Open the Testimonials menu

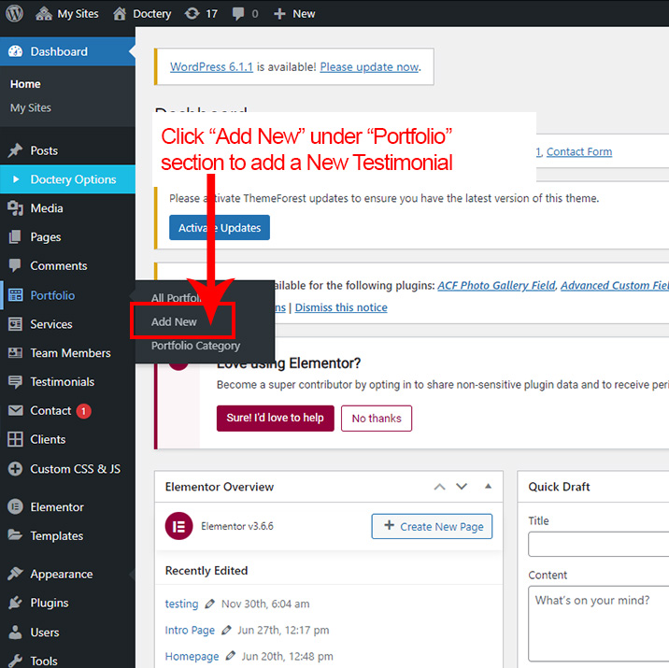coord(62,382)
